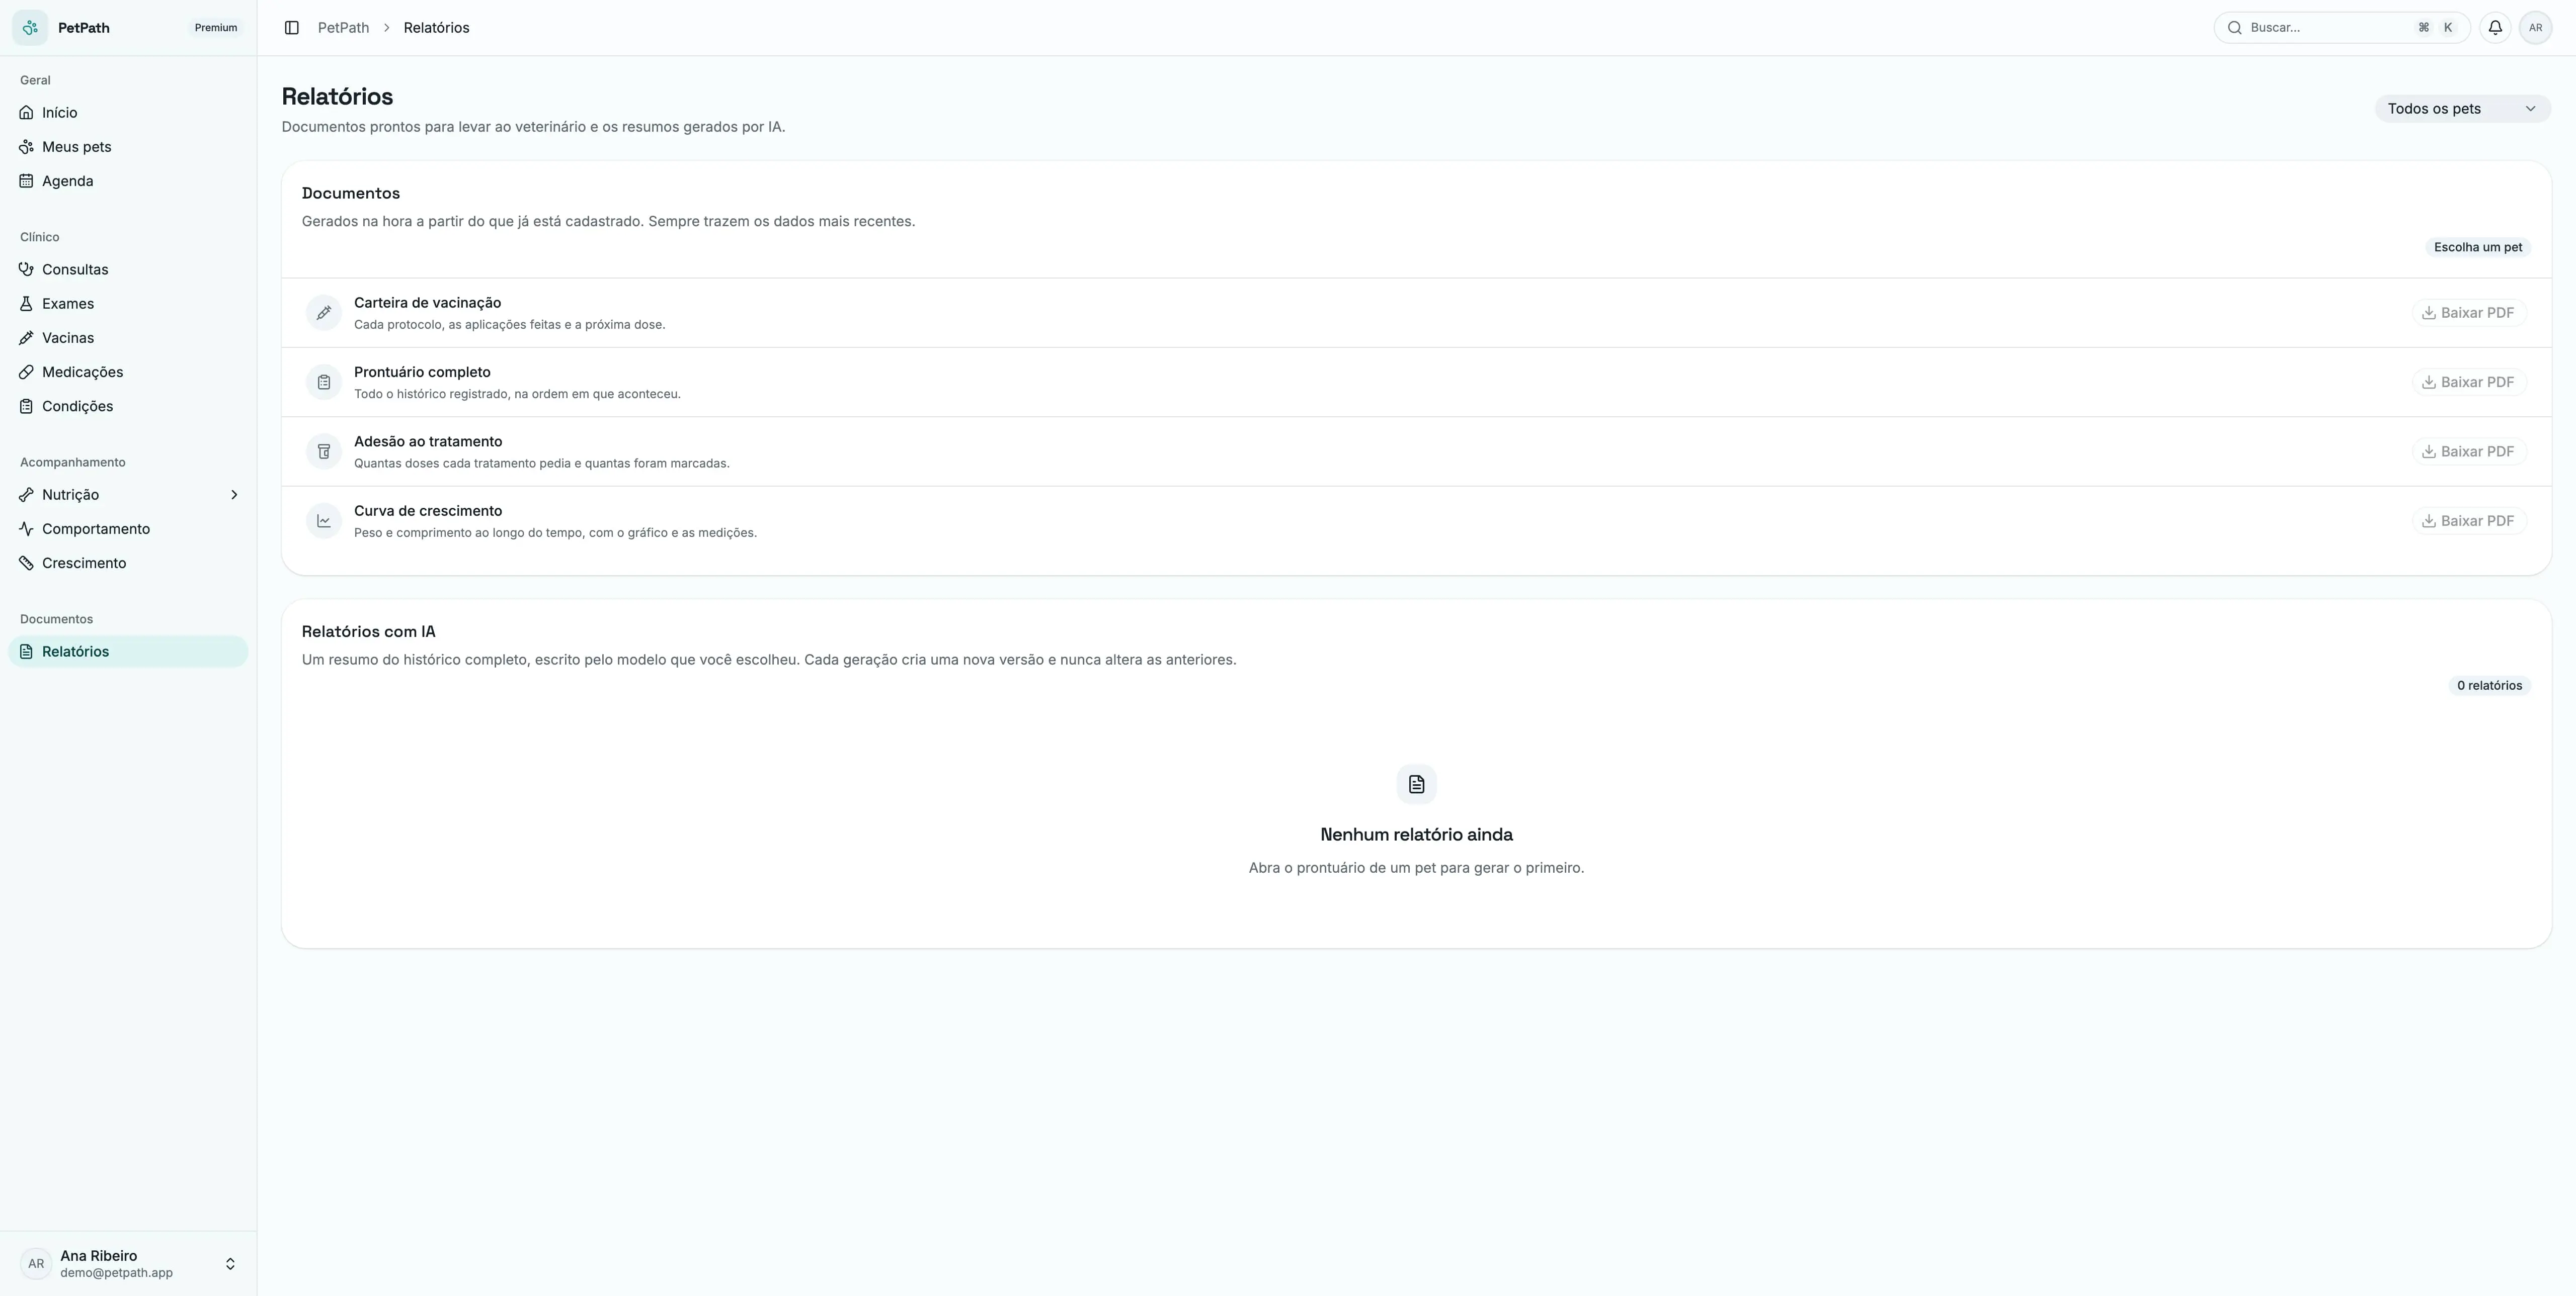Go to Vacinas section
This screenshot has height=1296, width=2576.
[128, 338]
